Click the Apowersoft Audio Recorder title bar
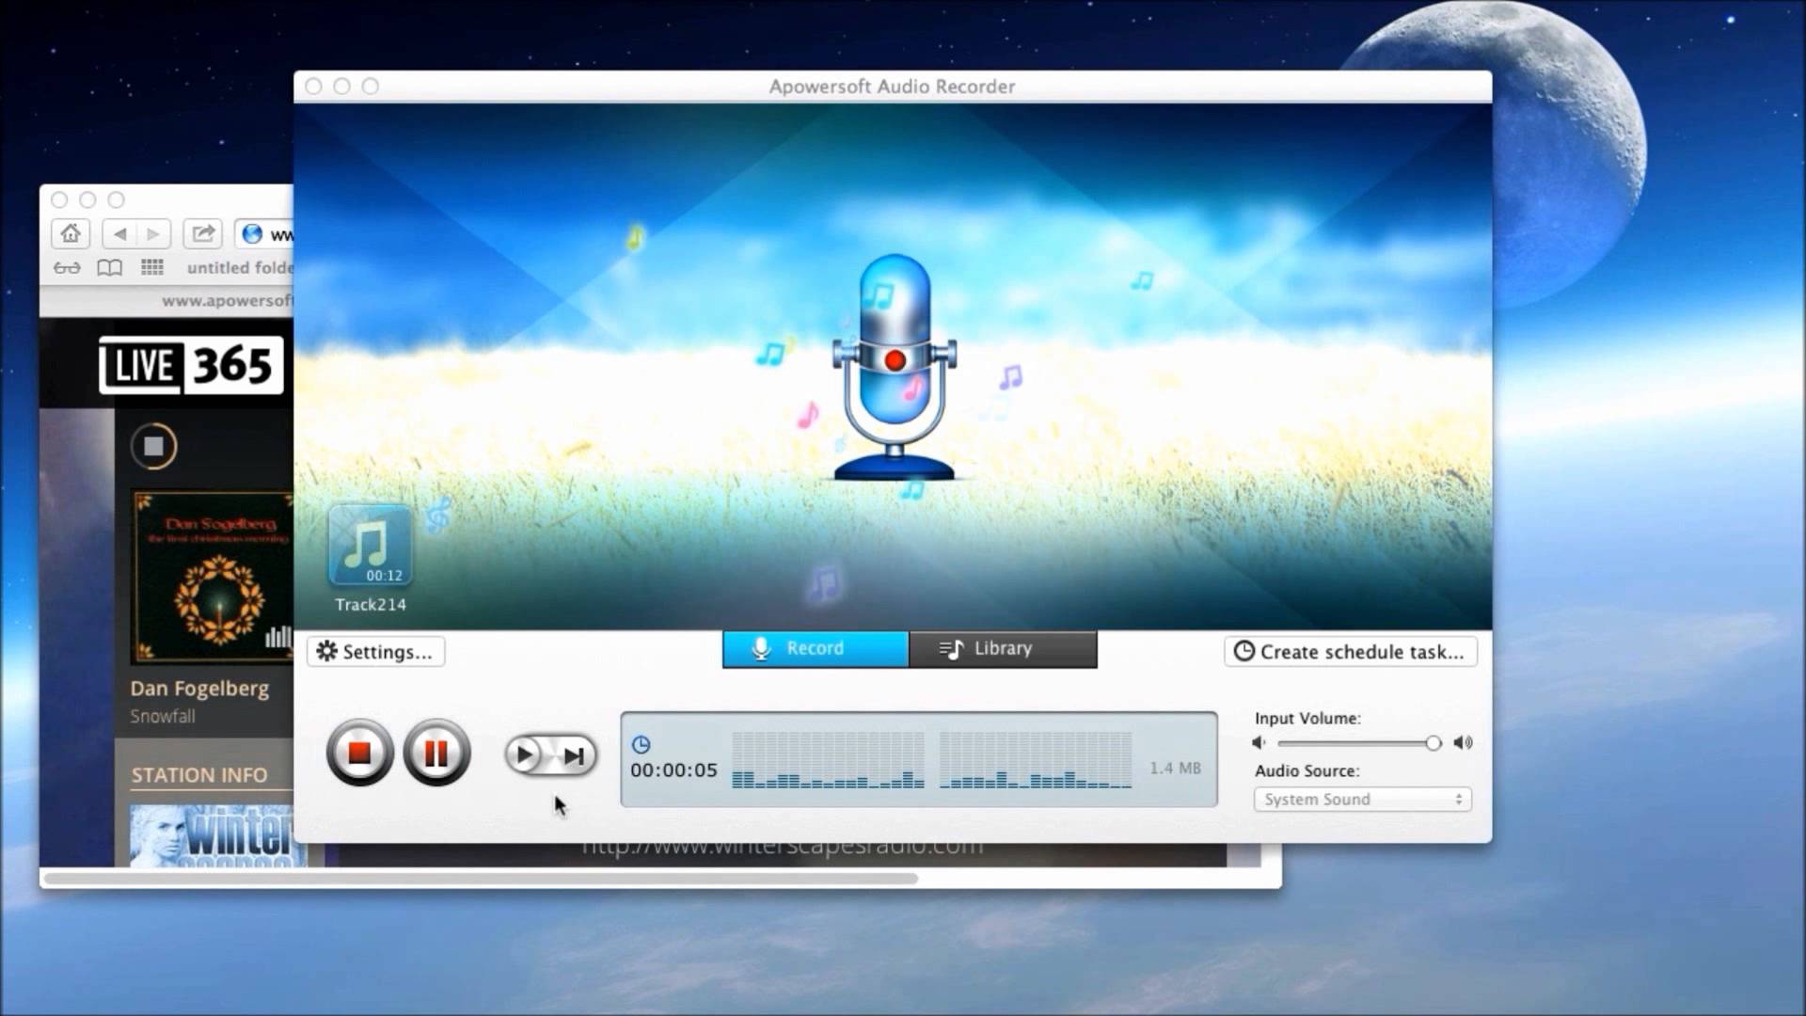 point(892,87)
